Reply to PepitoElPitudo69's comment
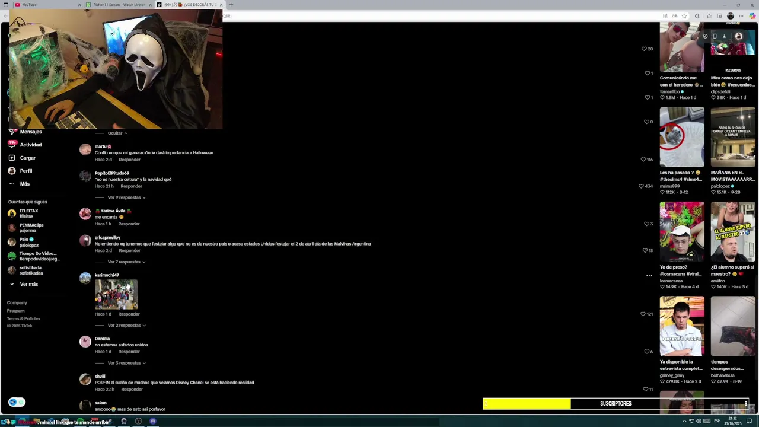759x427 pixels. pyautogui.click(x=131, y=186)
